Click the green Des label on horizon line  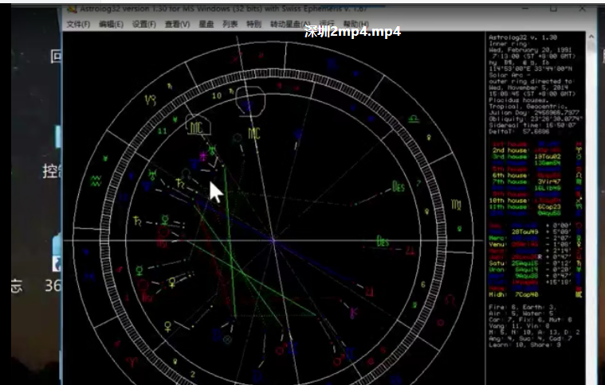point(383,242)
